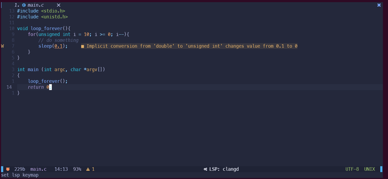
Task: Click the 229b file size in the statusline
Action: [x=20, y=169]
